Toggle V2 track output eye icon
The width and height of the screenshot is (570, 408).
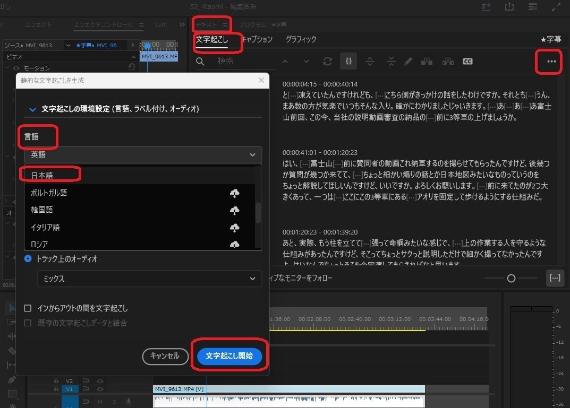click(x=100, y=381)
